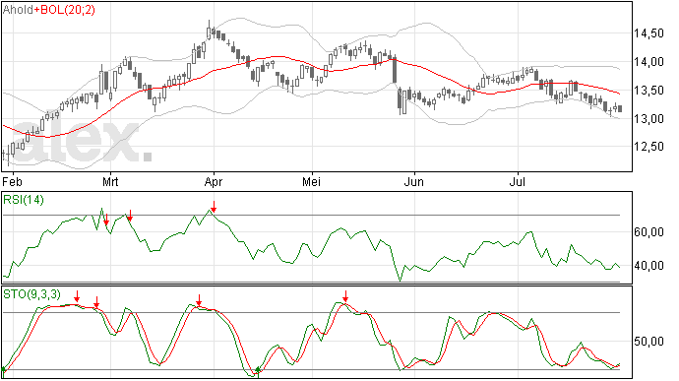Select the STO(9,3,3) panel label

31,294
